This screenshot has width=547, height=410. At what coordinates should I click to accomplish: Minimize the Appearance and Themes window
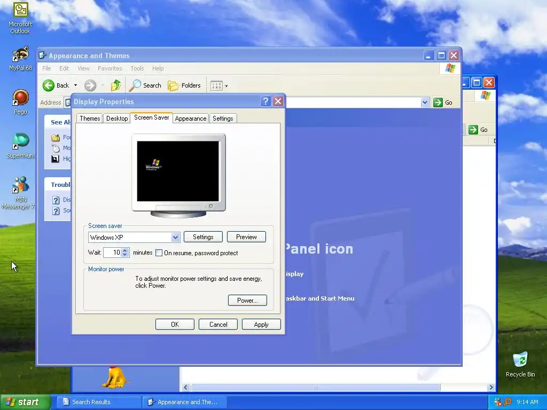coord(429,56)
